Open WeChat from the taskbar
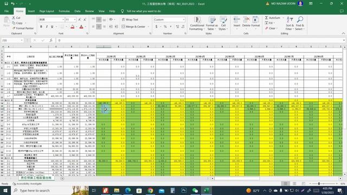The image size is (347, 195). pyautogui.click(x=195, y=190)
